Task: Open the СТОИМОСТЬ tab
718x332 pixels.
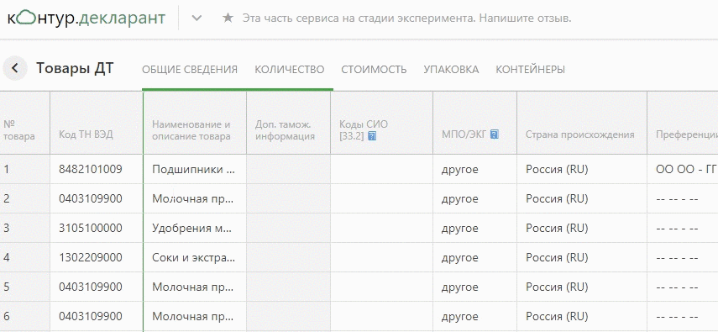Action: (374, 70)
